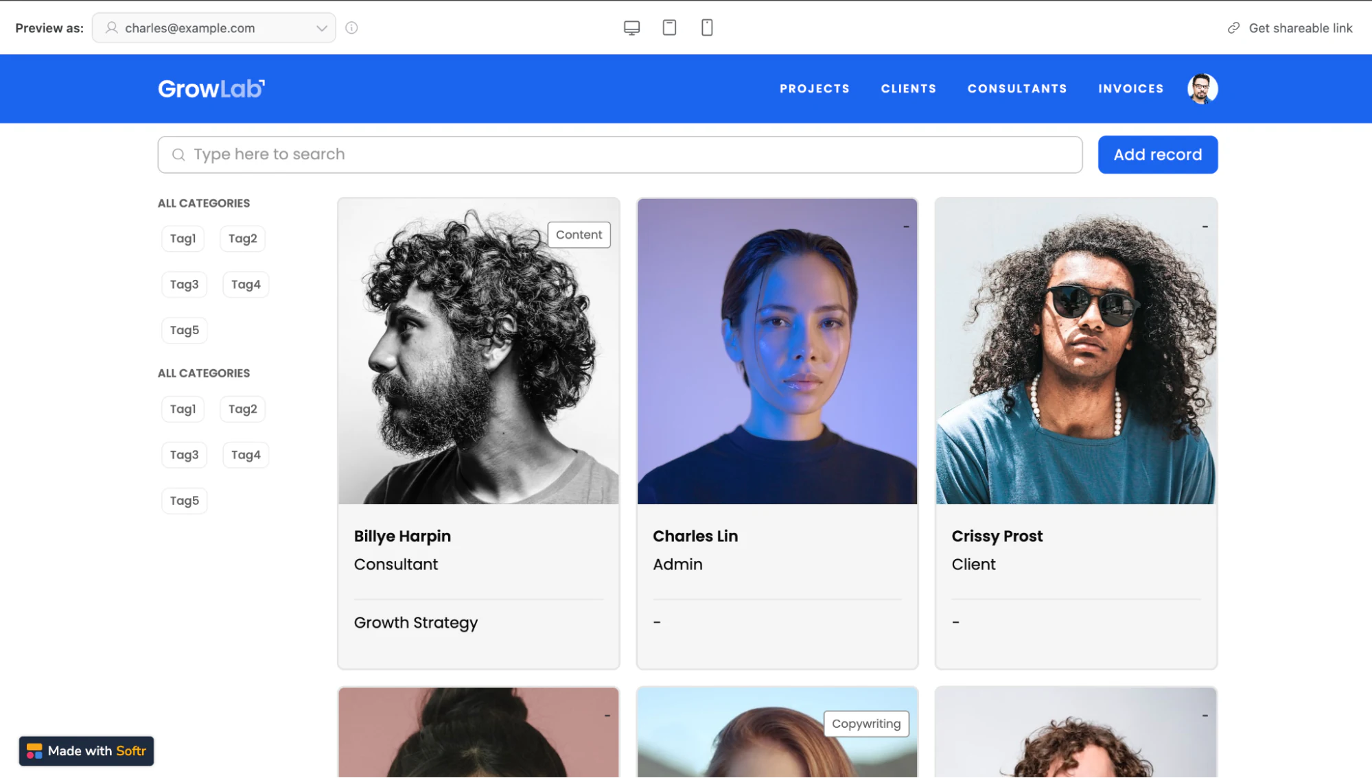1372x778 pixels.
Task: Open the user profile avatar in navbar
Action: click(x=1202, y=89)
